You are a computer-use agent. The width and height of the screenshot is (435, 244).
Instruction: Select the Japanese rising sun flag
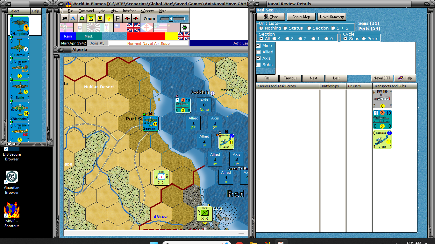93,28
